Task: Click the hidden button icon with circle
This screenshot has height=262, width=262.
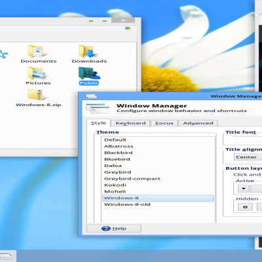Action: tap(245, 207)
